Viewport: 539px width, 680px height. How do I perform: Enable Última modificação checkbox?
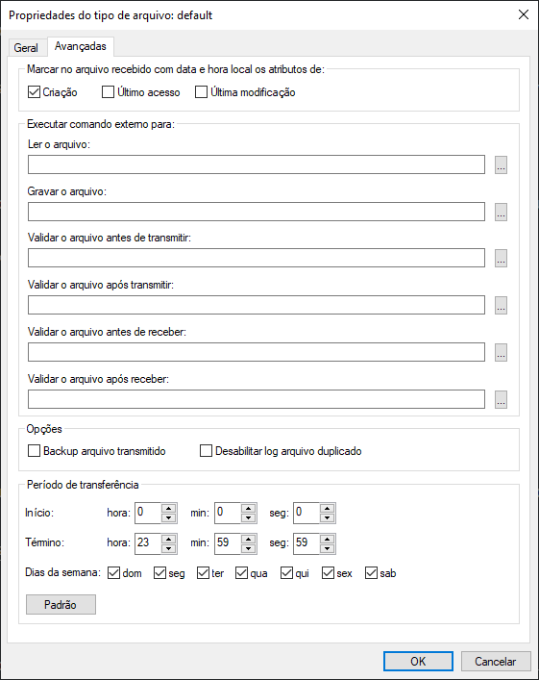[201, 92]
